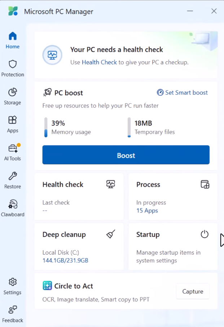
Task: Select the Home tab label
Action: pyautogui.click(x=13, y=47)
